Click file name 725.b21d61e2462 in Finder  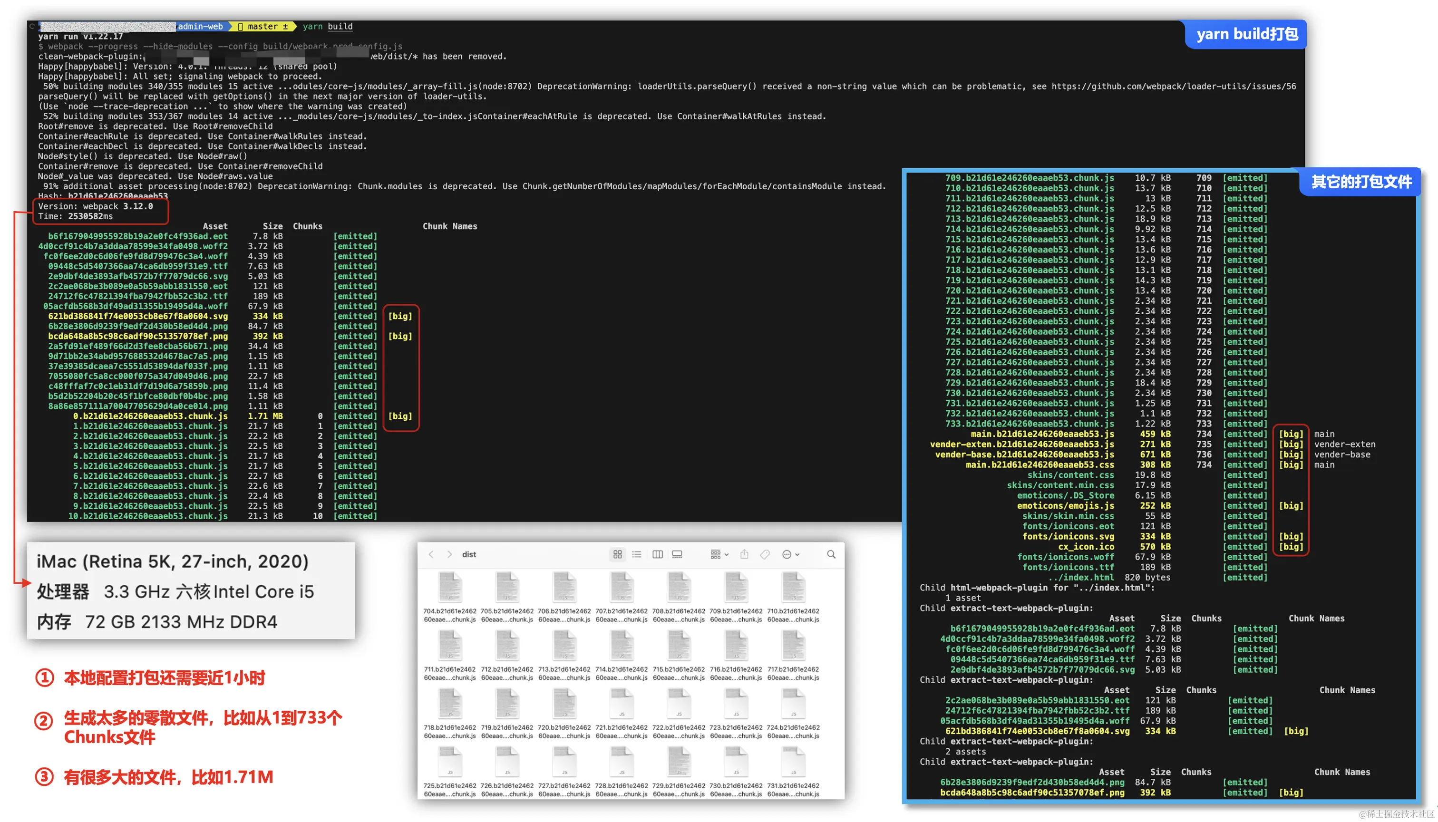[450, 786]
